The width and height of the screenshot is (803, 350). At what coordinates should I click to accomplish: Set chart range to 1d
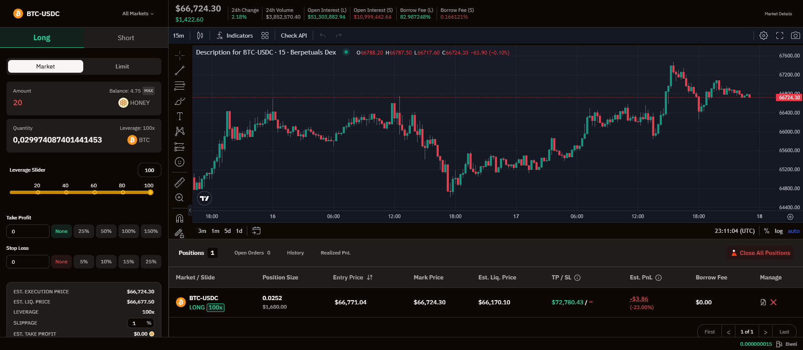pyautogui.click(x=239, y=231)
